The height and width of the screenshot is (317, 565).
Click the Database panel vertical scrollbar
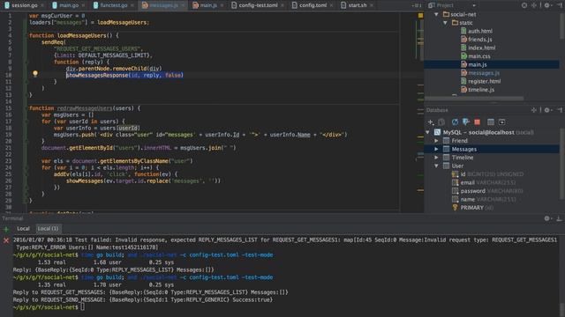(562, 164)
